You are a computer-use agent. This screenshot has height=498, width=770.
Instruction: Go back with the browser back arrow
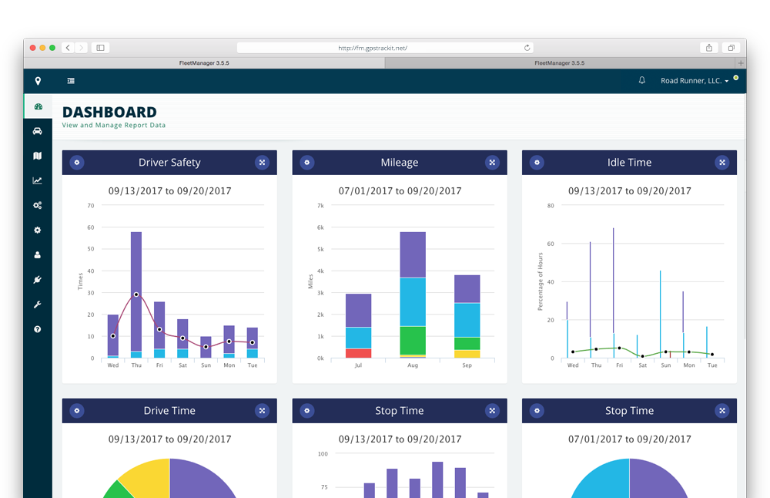(x=69, y=48)
